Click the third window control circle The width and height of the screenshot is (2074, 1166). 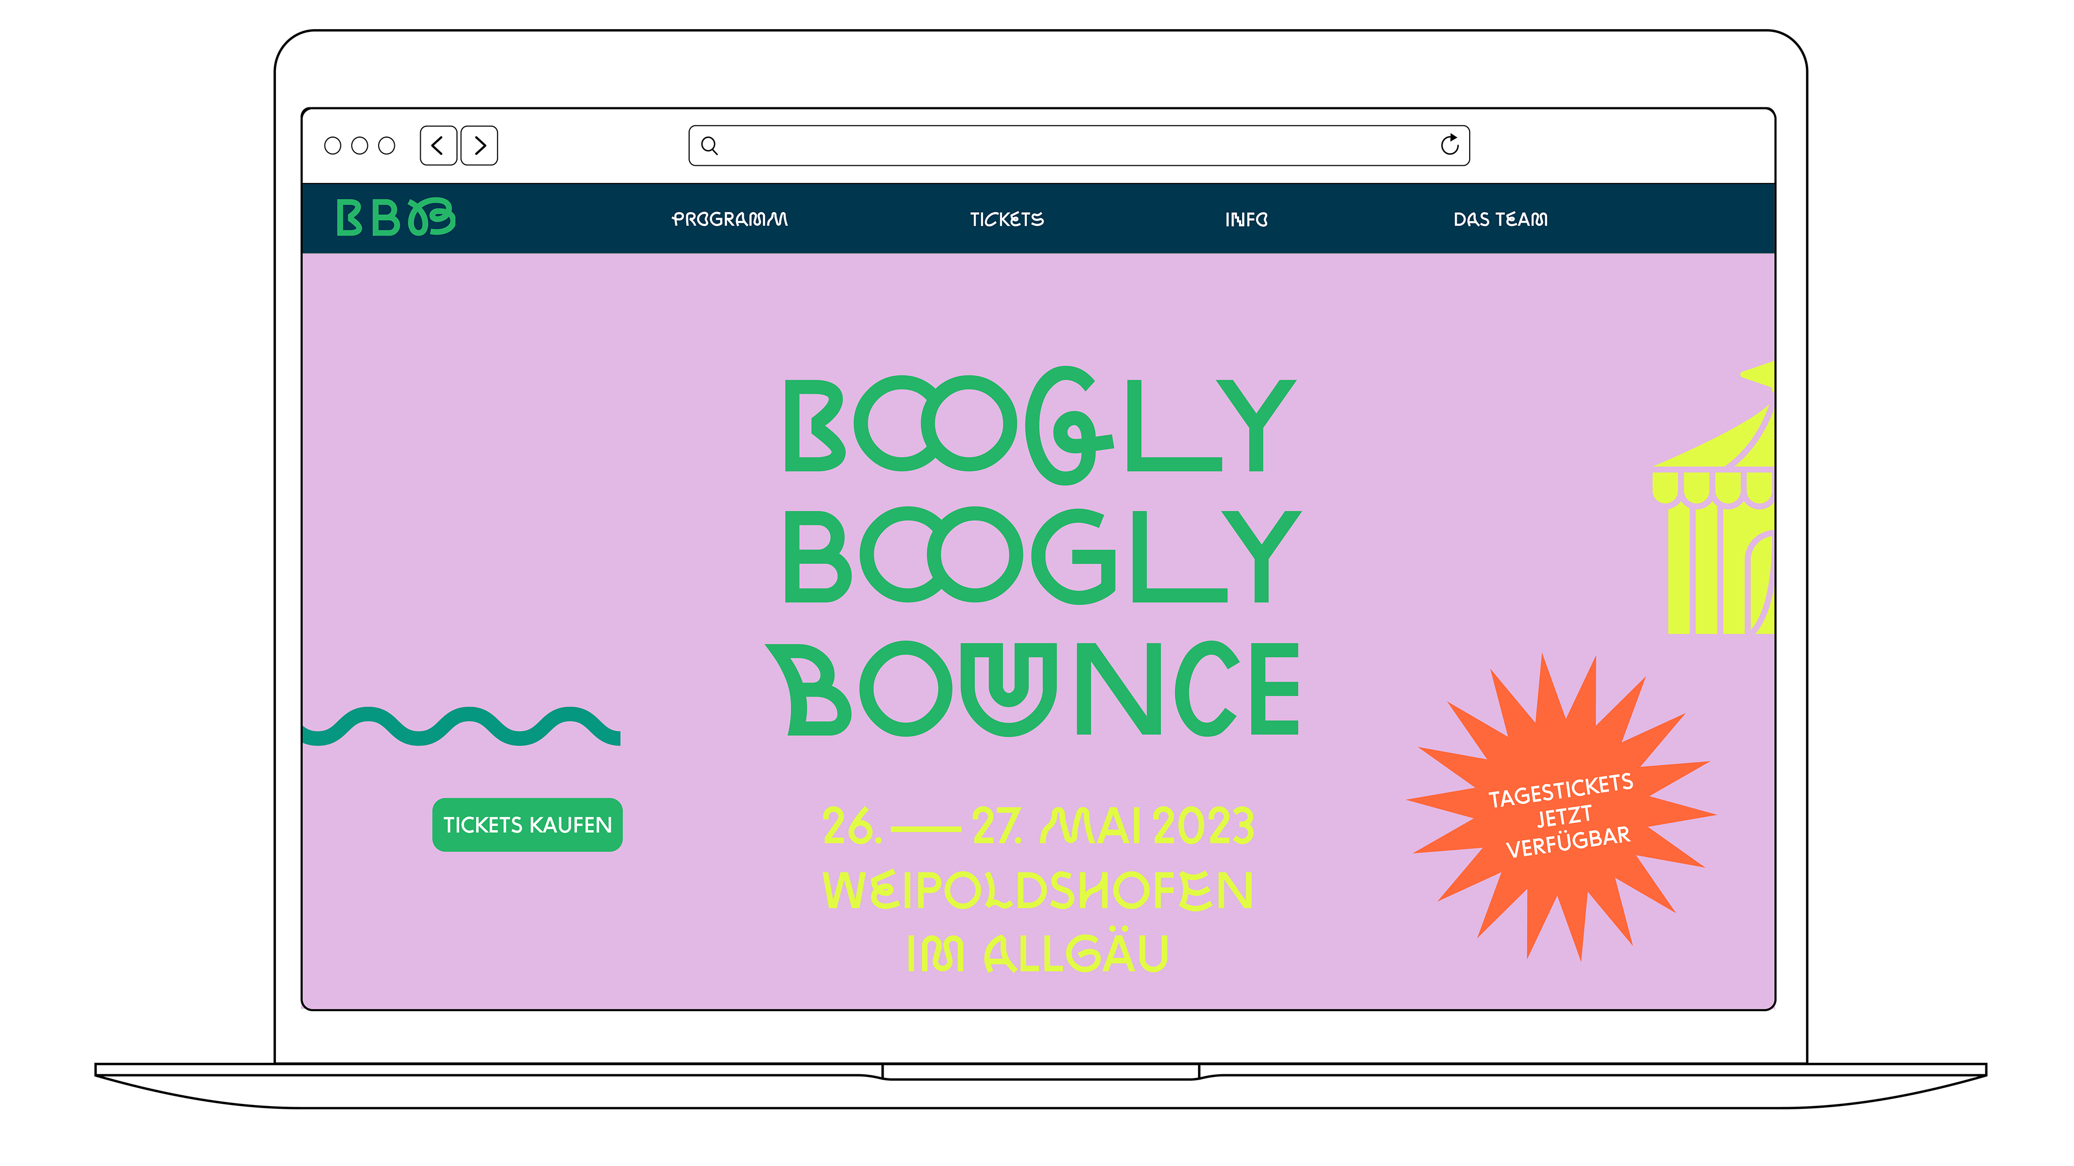click(x=387, y=146)
